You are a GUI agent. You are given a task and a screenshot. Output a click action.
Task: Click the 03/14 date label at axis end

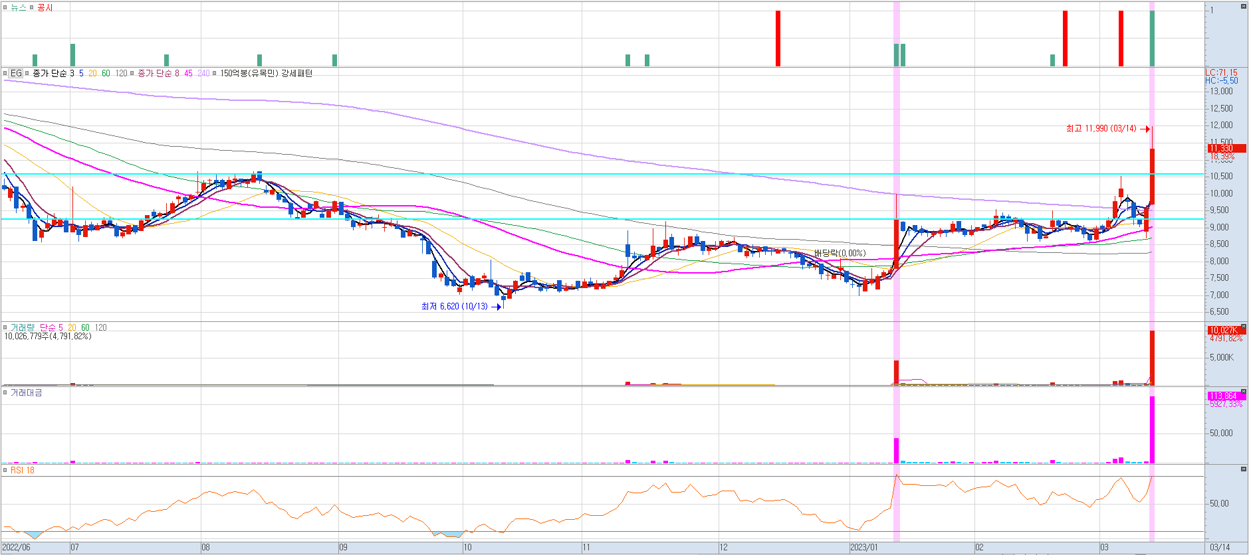coord(1220,548)
